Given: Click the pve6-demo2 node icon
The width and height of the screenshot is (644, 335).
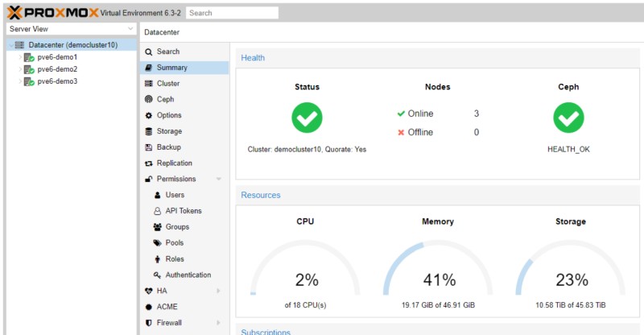Looking at the screenshot, I should [29, 69].
